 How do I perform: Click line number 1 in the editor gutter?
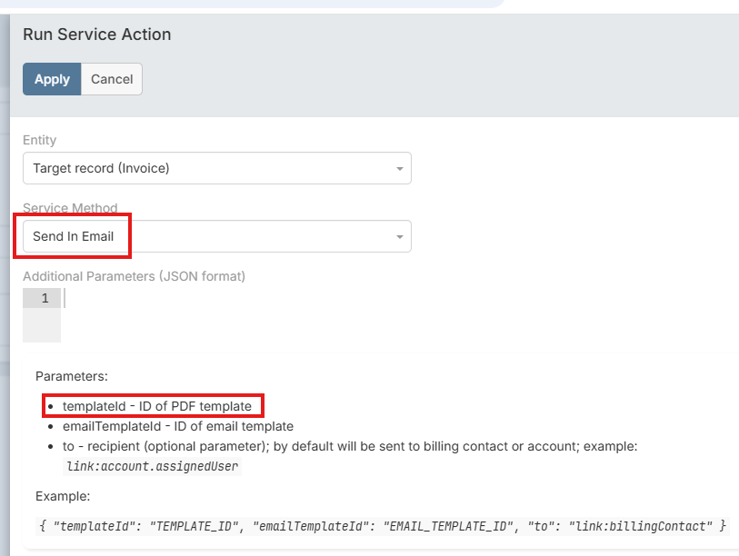[x=44, y=298]
